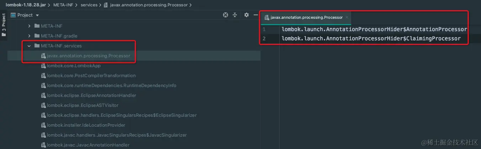Screen dimensions: 481x149
Task: Expand the META-INF folder
Action: click(x=30, y=26)
